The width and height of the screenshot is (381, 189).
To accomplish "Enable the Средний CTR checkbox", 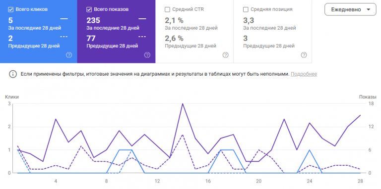I will click(x=167, y=9).
